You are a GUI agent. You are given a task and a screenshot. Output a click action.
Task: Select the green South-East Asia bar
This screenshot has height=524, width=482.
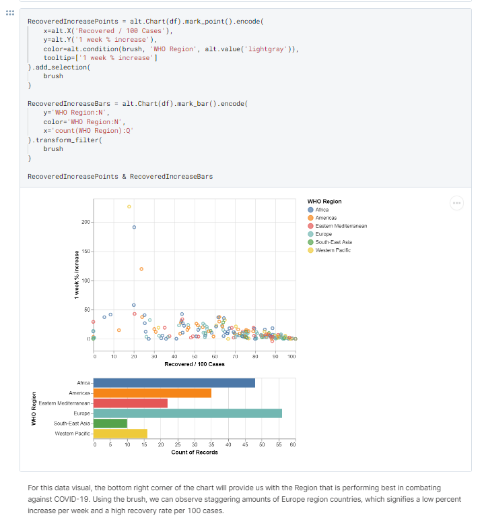(110, 424)
